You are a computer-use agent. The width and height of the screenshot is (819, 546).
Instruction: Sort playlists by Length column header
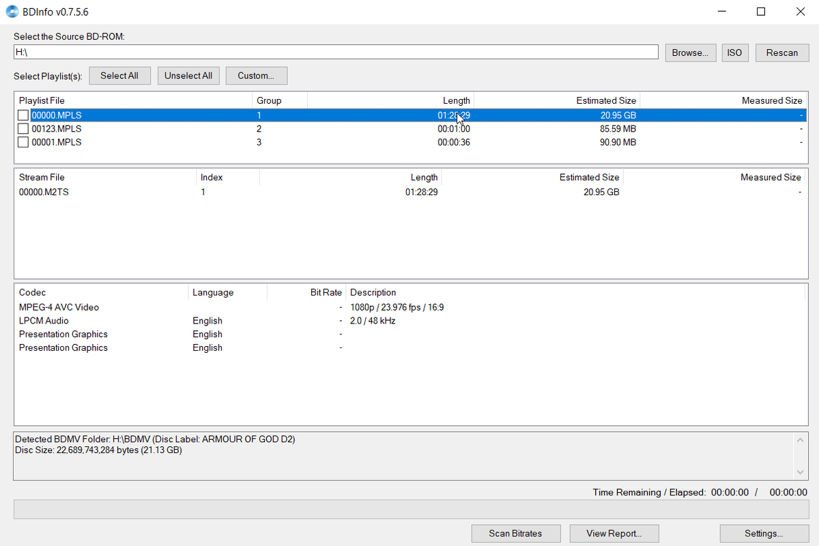click(390, 100)
